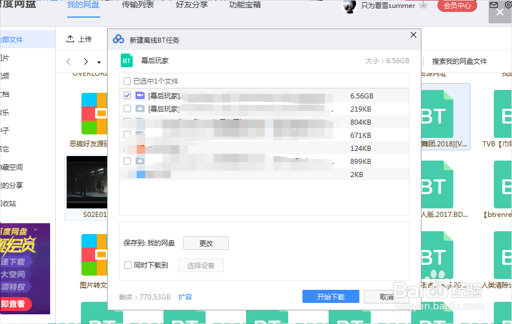
Task: Click the image file icon of the 899KB row
Action: [140, 161]
